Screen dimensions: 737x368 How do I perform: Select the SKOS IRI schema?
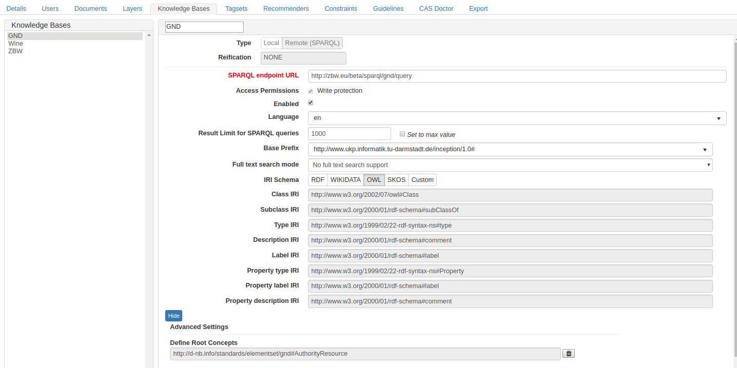396,179
